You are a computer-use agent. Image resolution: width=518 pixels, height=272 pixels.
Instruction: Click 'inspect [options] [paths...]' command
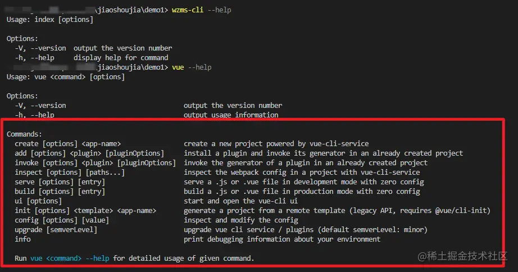coord(70,173)
